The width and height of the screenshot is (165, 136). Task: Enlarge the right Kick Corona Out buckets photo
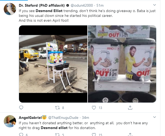click(x=122, y=64)
